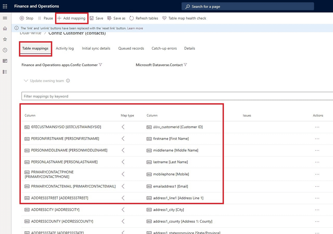Open Workspaces icon in sidebar
The image size is (333, 234).
click(x=5, y=61)
